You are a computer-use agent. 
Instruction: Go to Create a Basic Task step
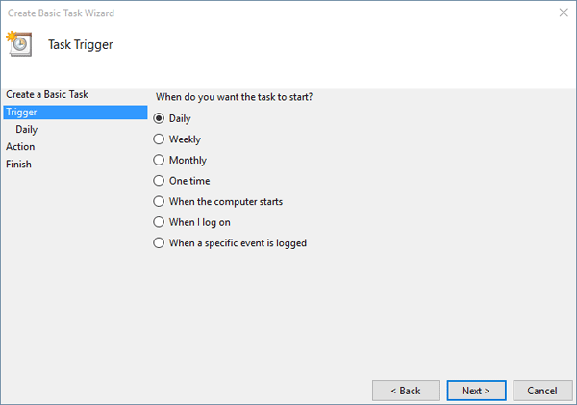(x=46, y=94)
